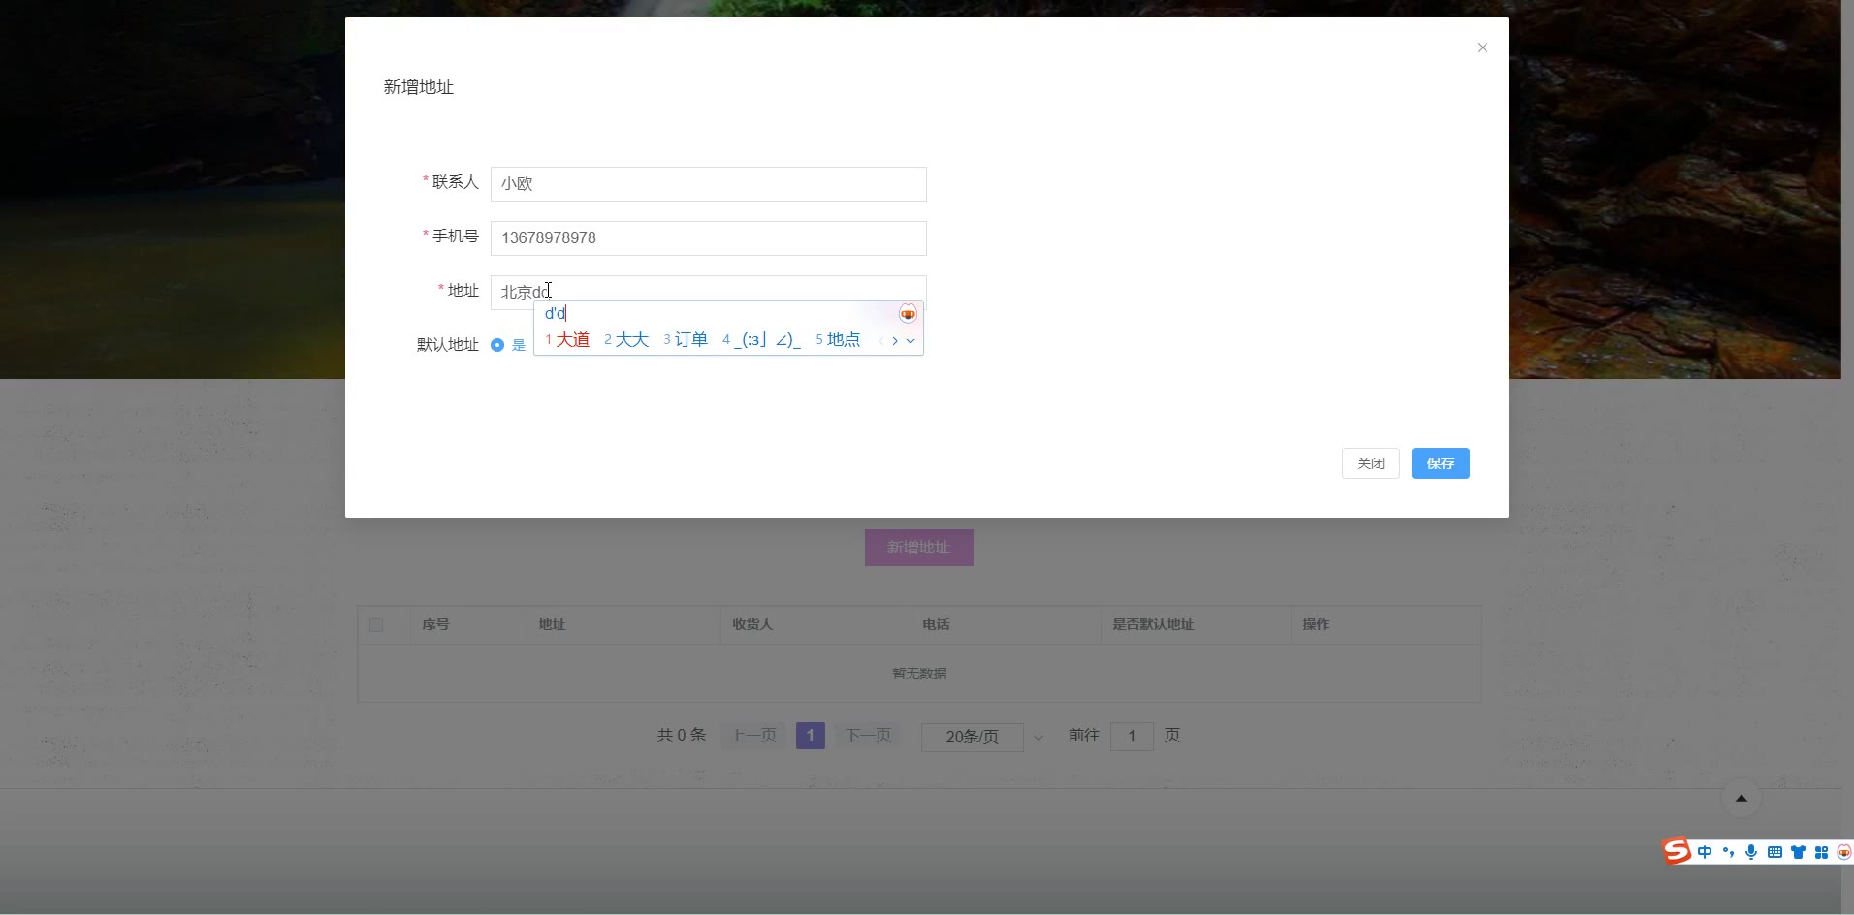The height and width of the screenshot is (915, 1854).
Task: Choose candidate 4 emoticon _(:3」∠)_
Action: [761, 340]
